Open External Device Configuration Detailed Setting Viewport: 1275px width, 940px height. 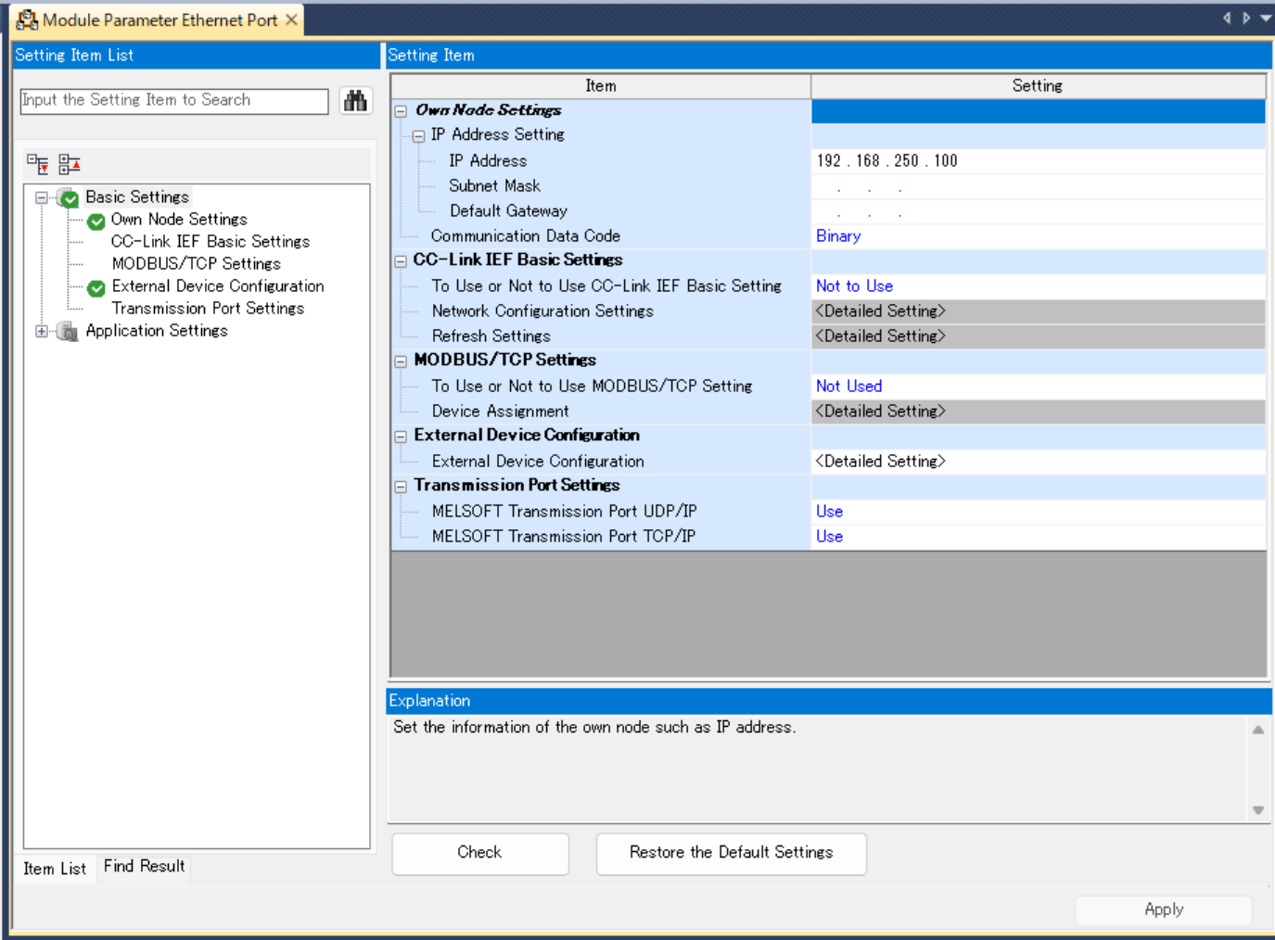click(1039, 462)
